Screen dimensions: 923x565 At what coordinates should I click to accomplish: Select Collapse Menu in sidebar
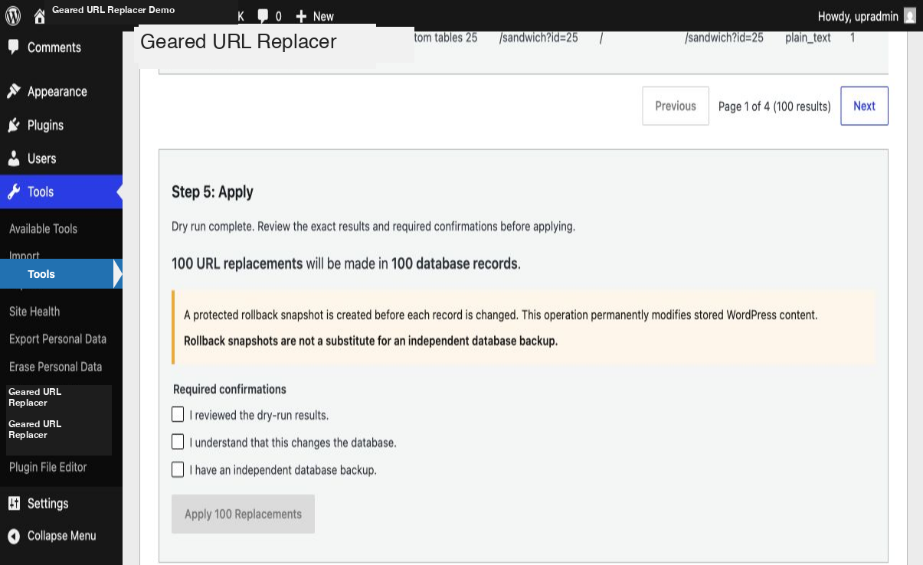click(x=61, y=536)
